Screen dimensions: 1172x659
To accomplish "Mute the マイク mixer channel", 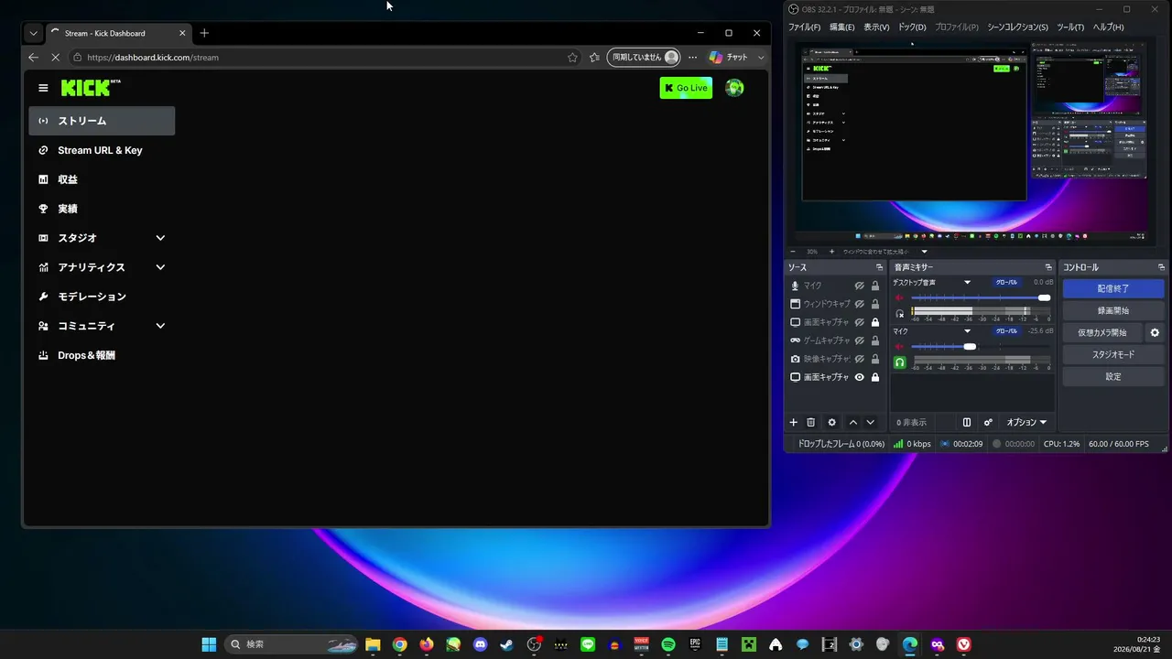I will 899,347.
